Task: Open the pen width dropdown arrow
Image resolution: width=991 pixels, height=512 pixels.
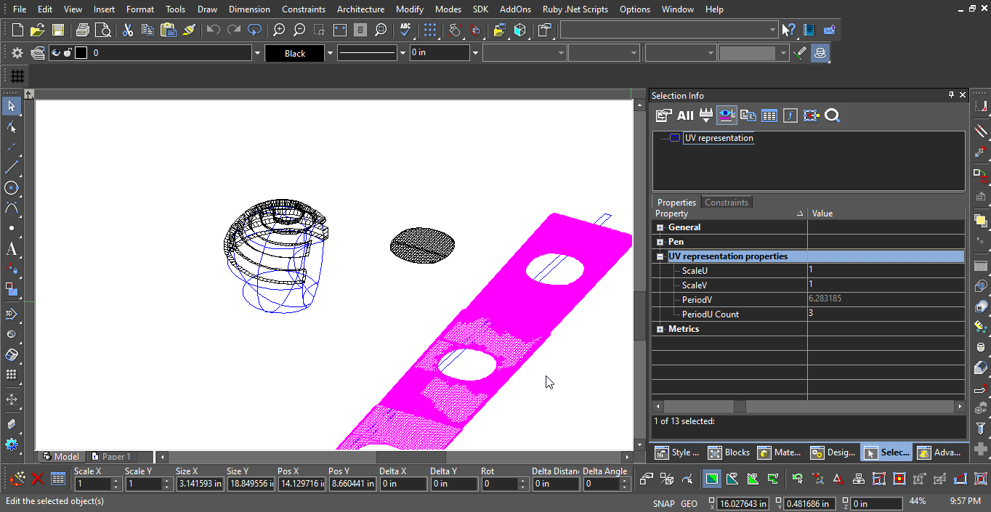Action: [x=475, y=53]
